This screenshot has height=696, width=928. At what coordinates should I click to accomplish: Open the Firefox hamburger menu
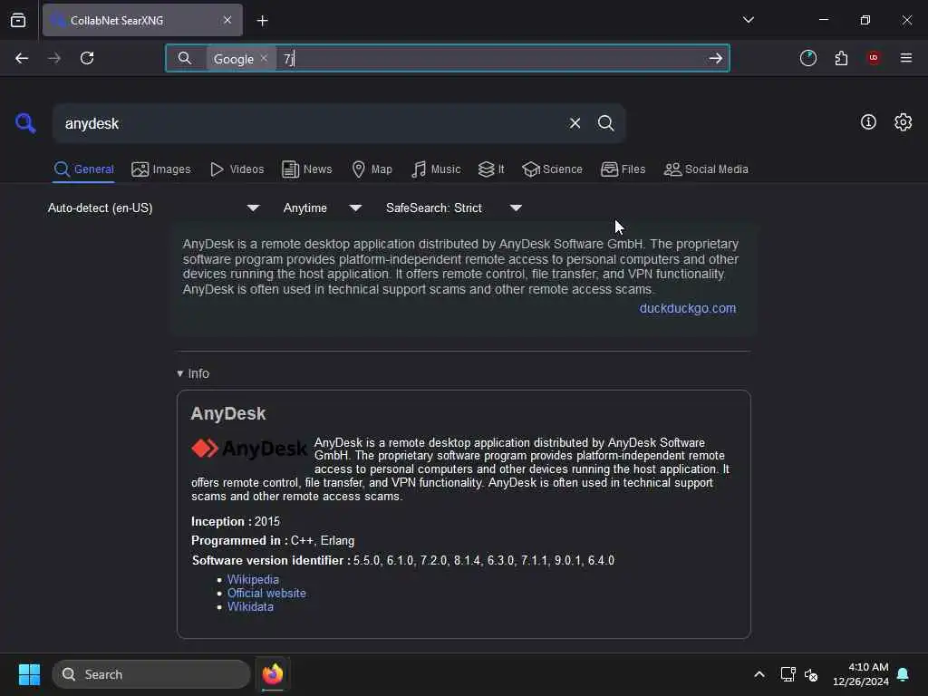[906, 58]
